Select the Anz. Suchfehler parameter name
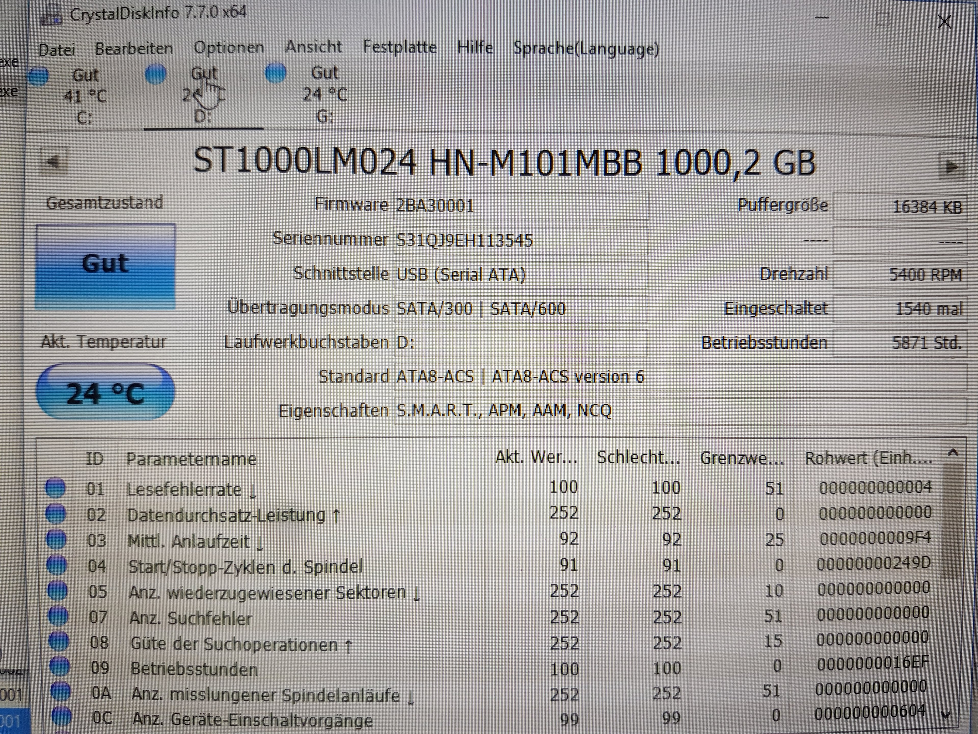This screenshot has width=978, height=734. coord(191,618)
